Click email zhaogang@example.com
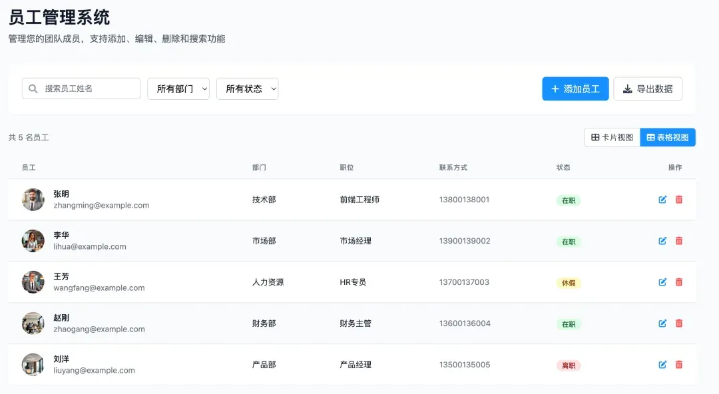The width and height of the screenshot is (719, 394). click(99, 329)
